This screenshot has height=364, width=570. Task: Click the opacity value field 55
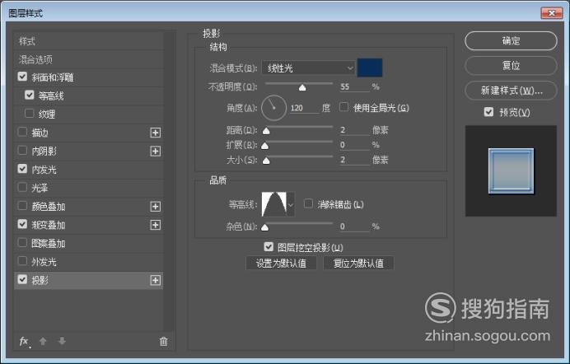[354, 86]
